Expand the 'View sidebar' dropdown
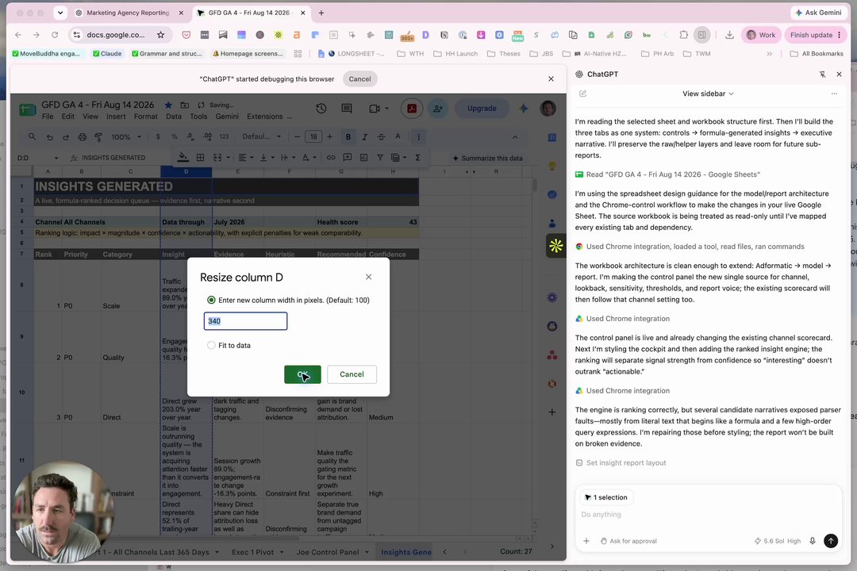The height and width of the screenshot is (571, 857). coord(708,94)
